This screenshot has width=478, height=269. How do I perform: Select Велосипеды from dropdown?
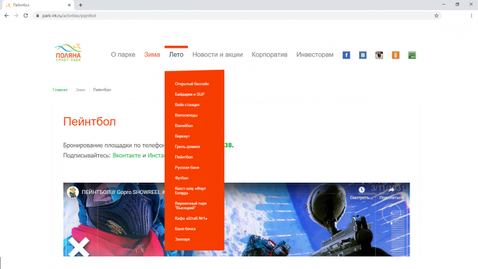[186, 116]
